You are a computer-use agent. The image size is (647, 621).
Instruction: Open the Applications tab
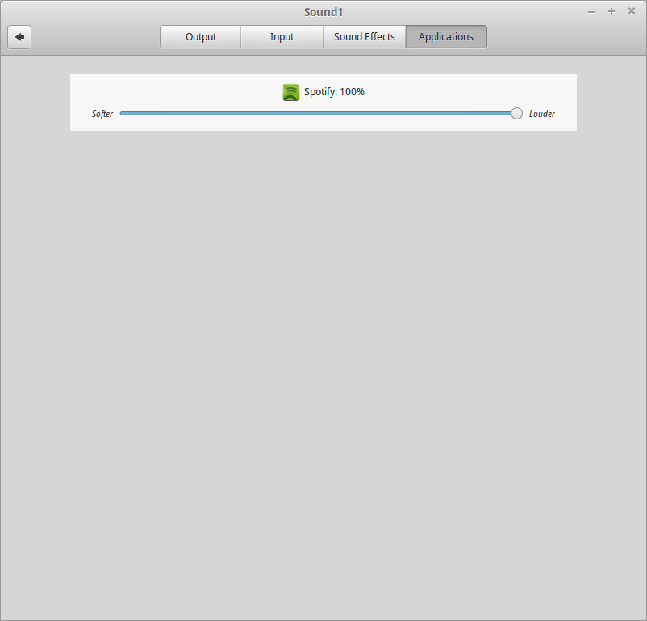tap(446, 37)
